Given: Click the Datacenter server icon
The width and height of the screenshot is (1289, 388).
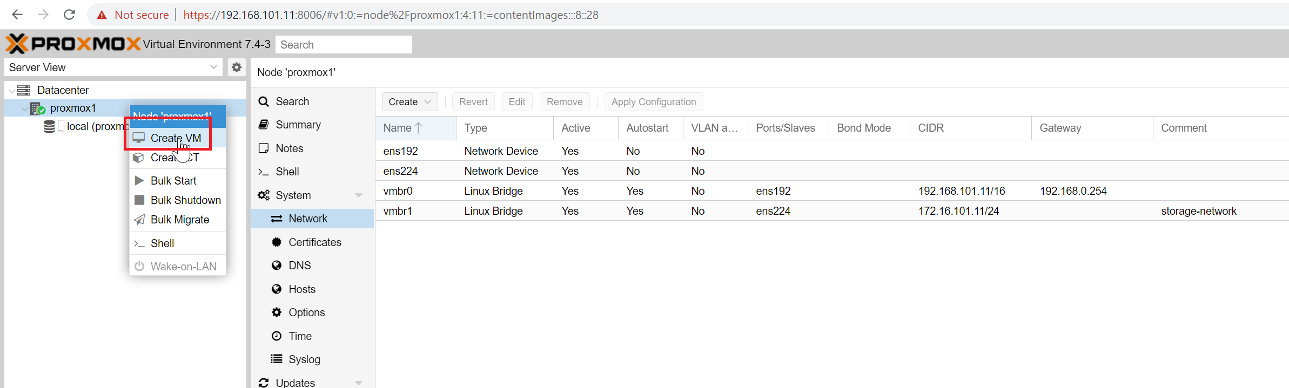Looking at the screenshot, I should click(23, 90).
